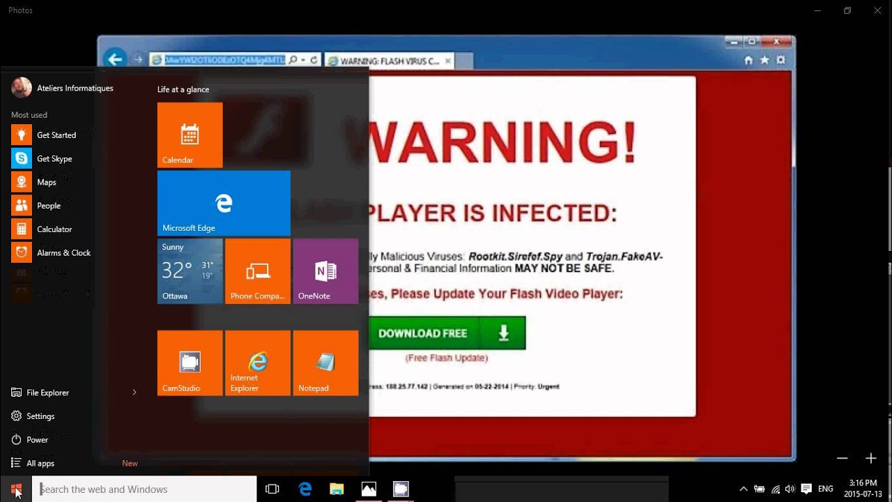The image size is (892, 502).
Task: Click the browser forward arrow in photo
Action: click(139, 60)
